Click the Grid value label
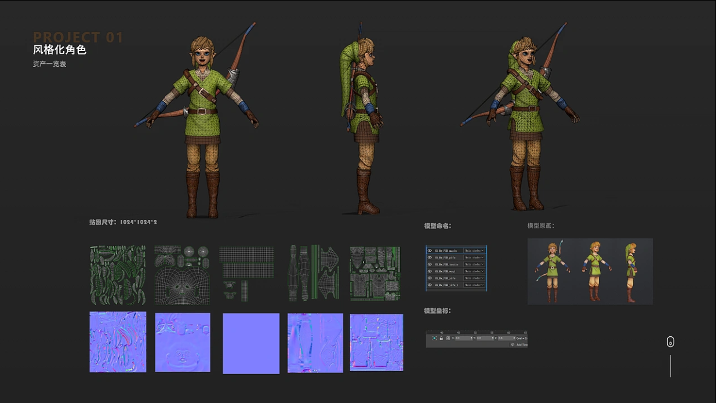 pyautogui.click(x=522, y=338)
